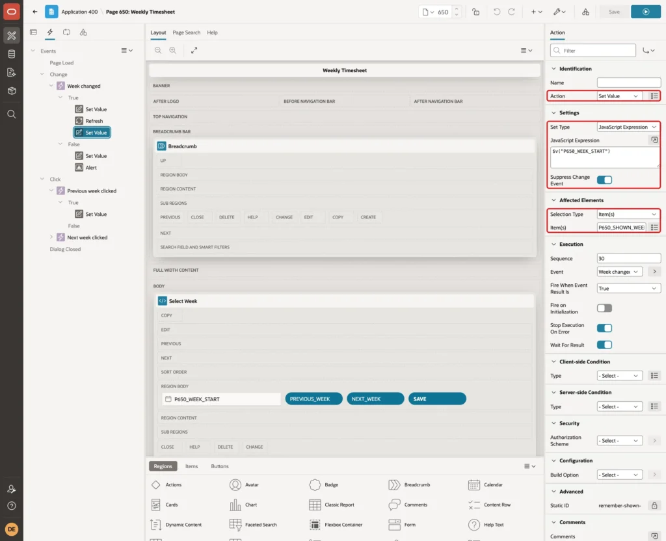The width and height of the screenshot is (666, 541).
Task: Open the Set Type dropdown
Action: coord(628,127)
